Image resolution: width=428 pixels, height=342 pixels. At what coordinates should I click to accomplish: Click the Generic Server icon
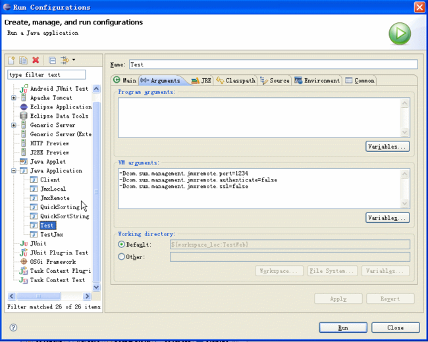[x=24, y=125]
